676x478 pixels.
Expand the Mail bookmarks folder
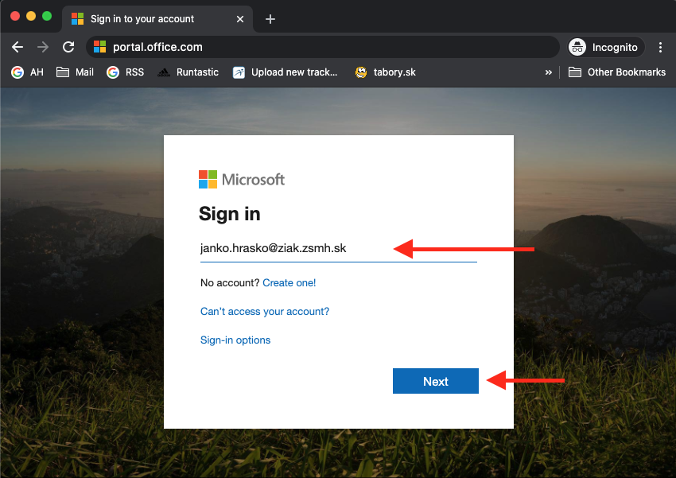pyautogui.click(x=76, y=72)
